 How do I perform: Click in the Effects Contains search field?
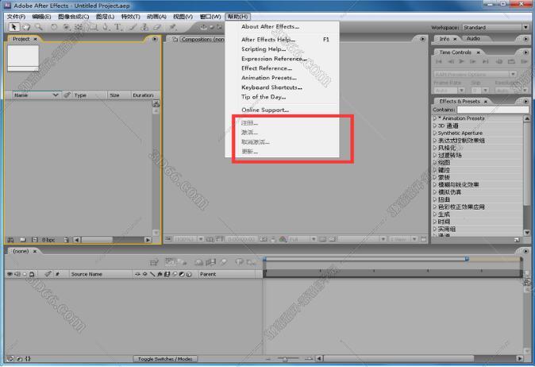492,110
